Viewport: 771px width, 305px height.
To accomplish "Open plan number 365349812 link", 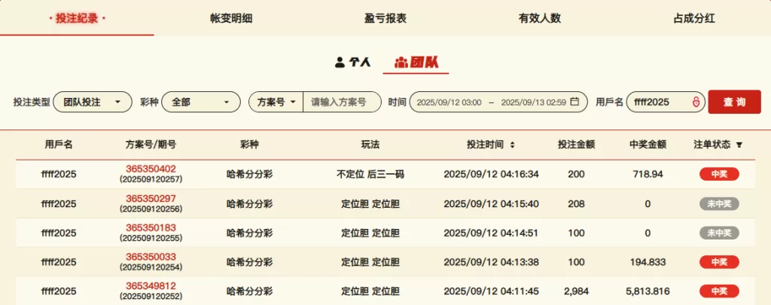I will point(151,286).
